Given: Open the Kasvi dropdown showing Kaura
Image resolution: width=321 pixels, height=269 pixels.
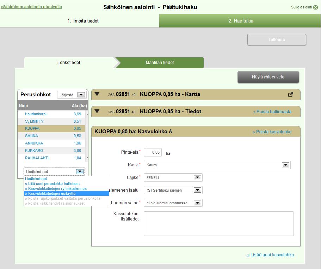Looking at the screenshot, I should click(x=217, y=165).
